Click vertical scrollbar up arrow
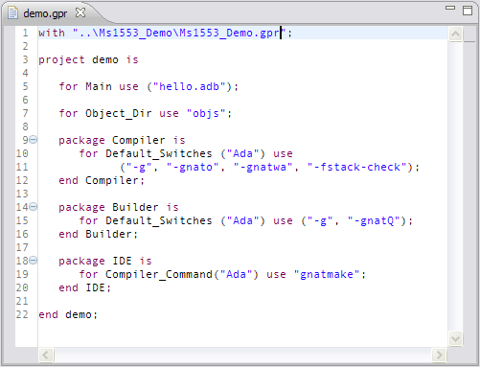The width and height of the screenshot is (480, 367). [455, 34]
